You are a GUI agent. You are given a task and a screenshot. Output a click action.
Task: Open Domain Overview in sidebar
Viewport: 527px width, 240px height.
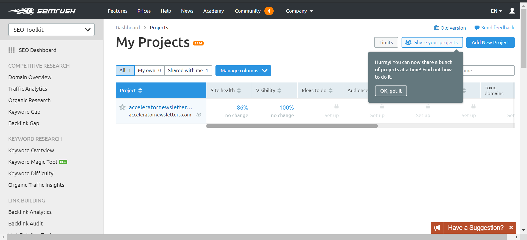tap(30, 77)
